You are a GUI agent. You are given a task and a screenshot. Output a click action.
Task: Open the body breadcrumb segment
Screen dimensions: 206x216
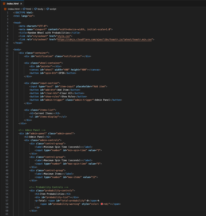point(40,9)
